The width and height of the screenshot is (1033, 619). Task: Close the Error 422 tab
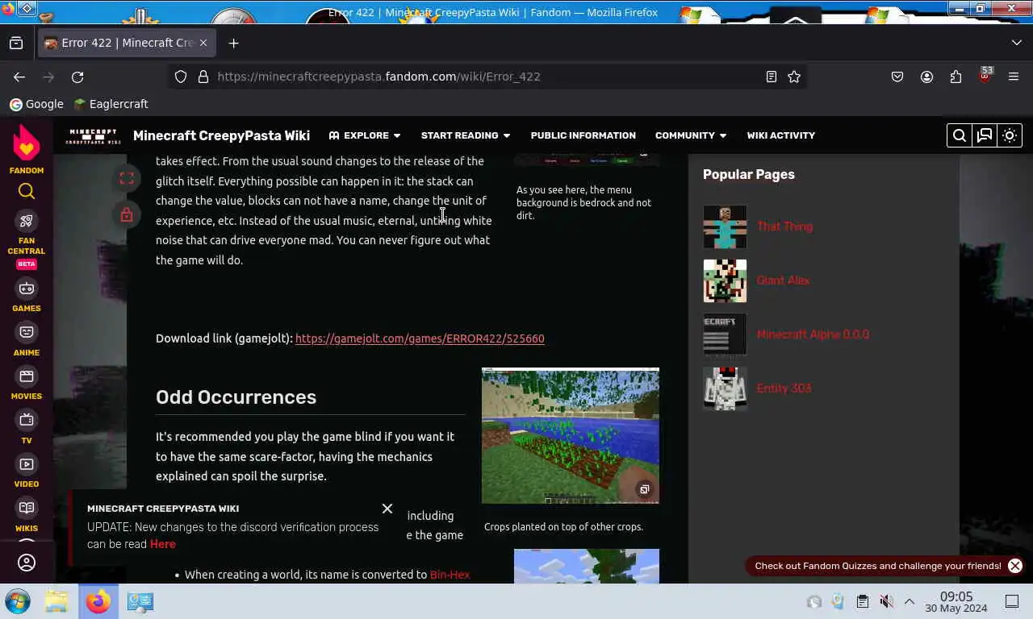point(203,43)
